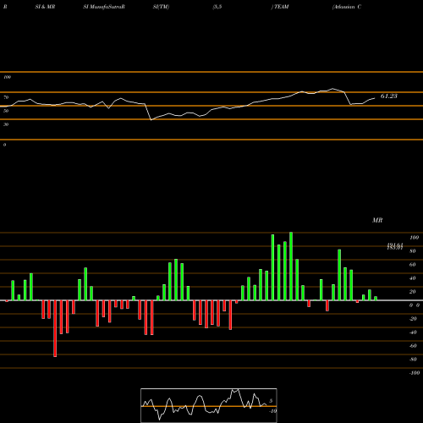The height and width of the screenshot is (423, 423).
Task: Click the "MR" label above histogram
Action: (x=377, y=220)
